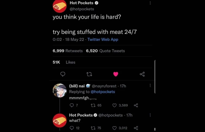205x132 pixels.
Task: Open (bill) nai's profile avatar
Action: pos(60,91)
